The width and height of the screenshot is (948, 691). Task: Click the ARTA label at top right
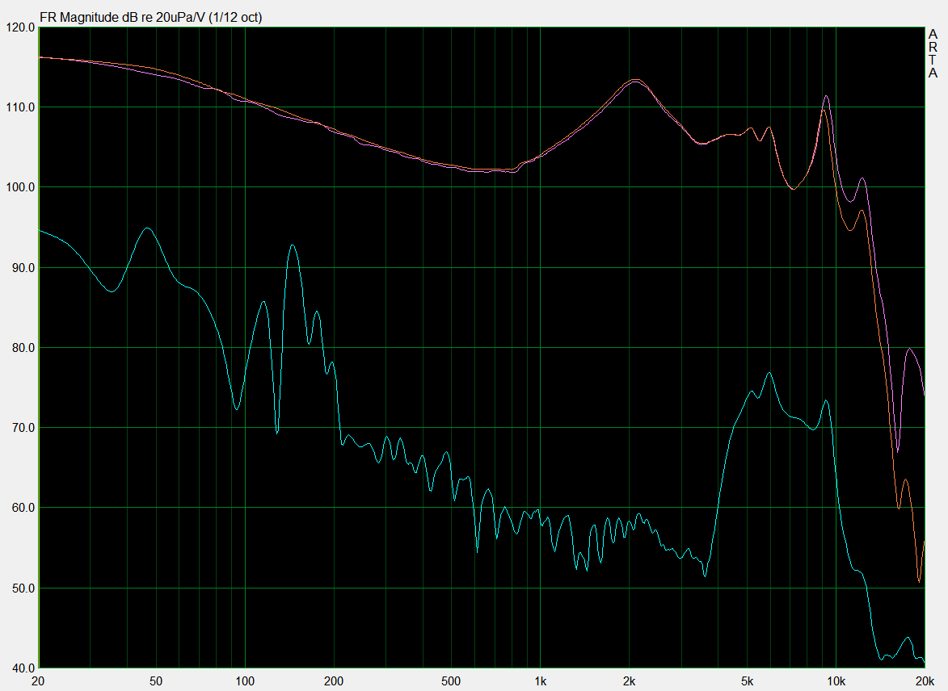(x=933, y=54)
